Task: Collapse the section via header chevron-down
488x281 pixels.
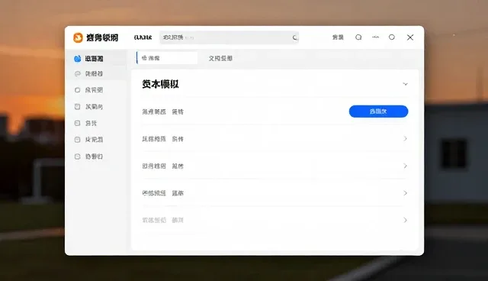Action: click(x=405, y=84)
